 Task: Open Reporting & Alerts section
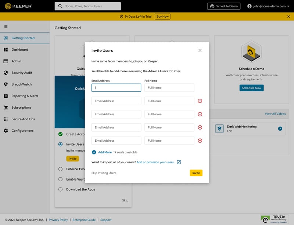(x=25, y=96)
